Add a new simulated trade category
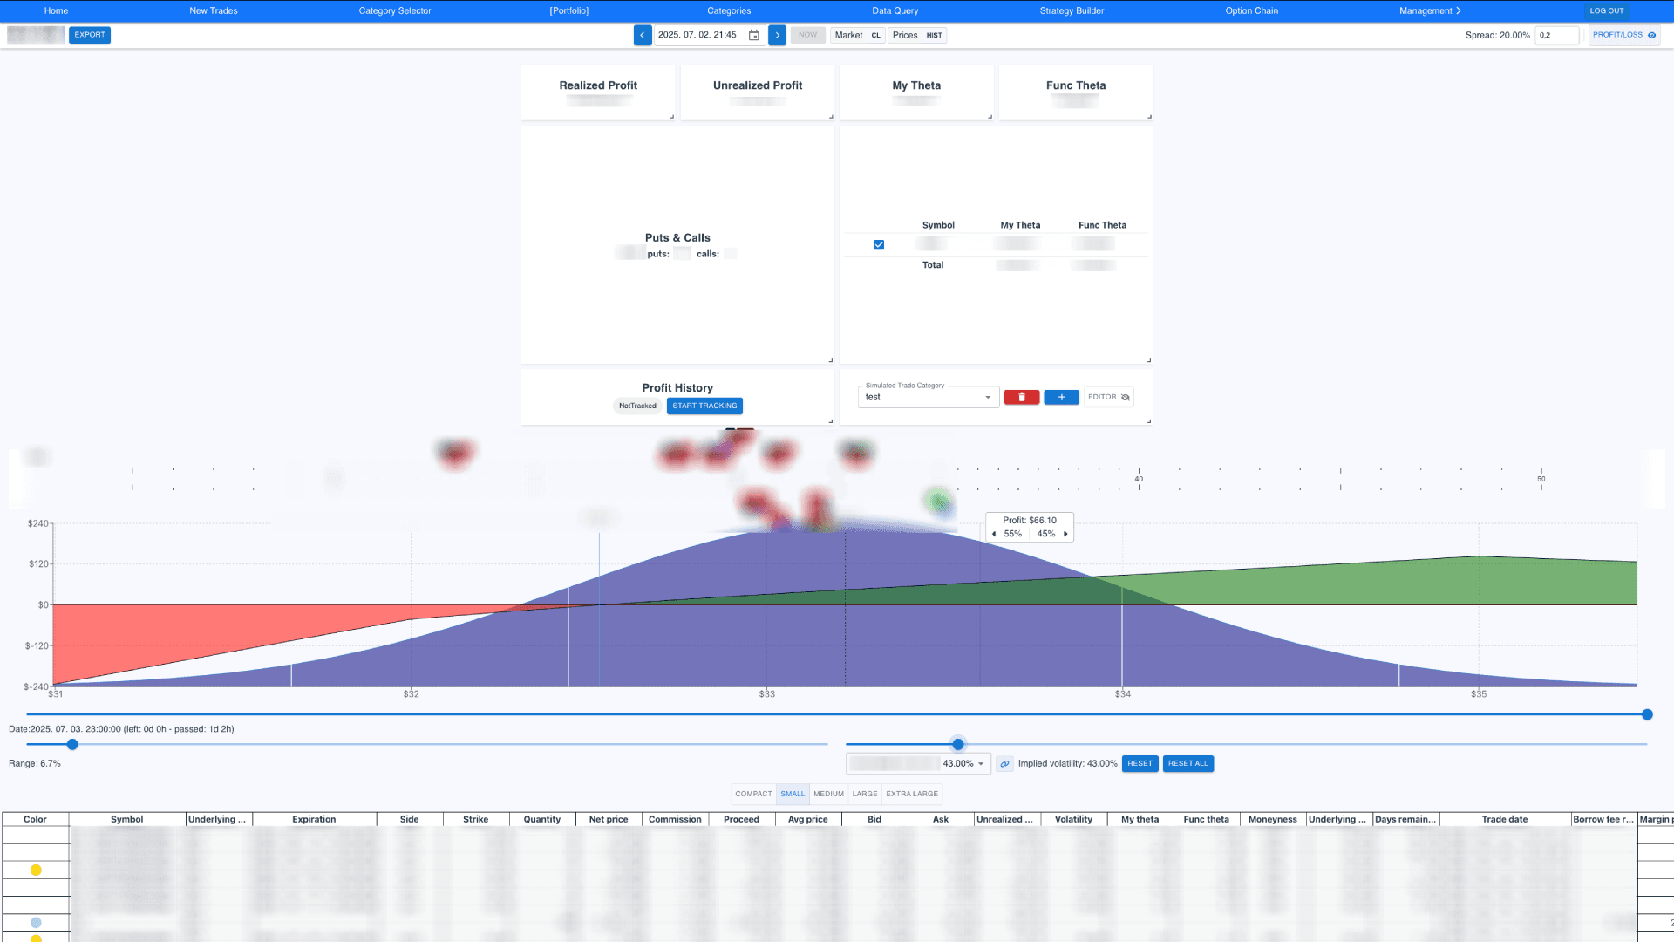 click(1061, 397)
